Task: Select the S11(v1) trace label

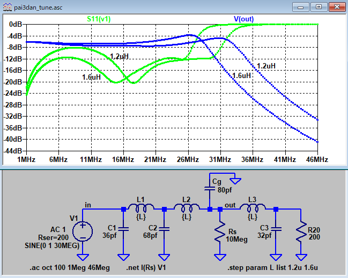Action: click(99, 19)
